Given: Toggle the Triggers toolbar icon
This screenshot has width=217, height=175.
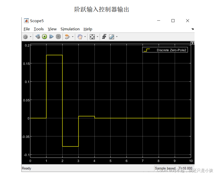Looking at the screenshot, I should click(x=104, y=37).
